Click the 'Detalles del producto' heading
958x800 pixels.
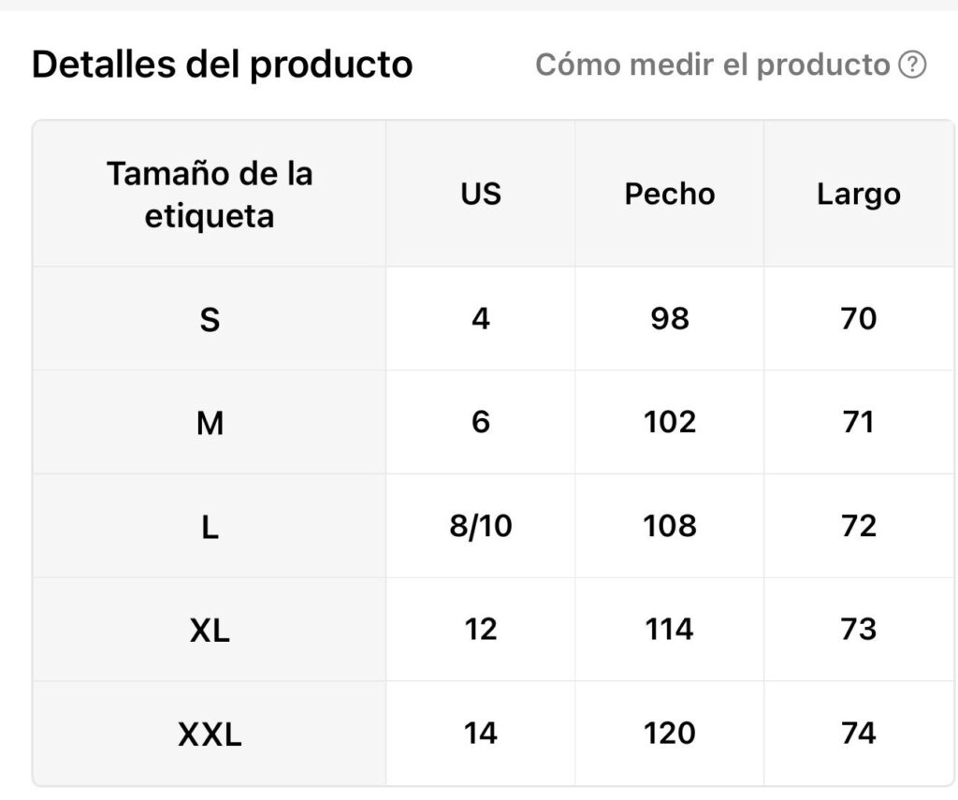223,65
